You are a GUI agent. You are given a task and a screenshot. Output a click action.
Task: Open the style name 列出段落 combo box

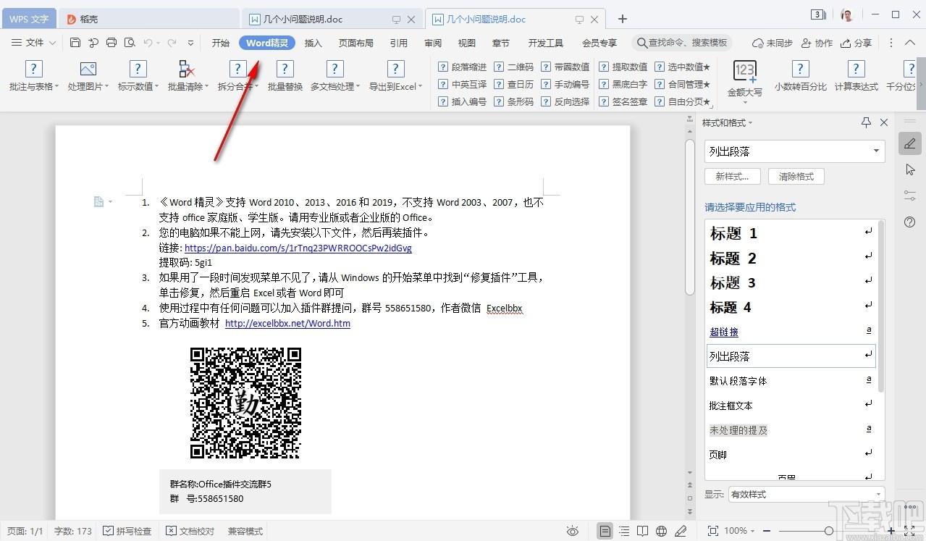click(795, 151)
